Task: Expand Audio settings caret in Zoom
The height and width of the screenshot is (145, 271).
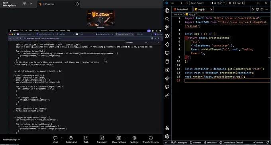Action: [19, 139]
